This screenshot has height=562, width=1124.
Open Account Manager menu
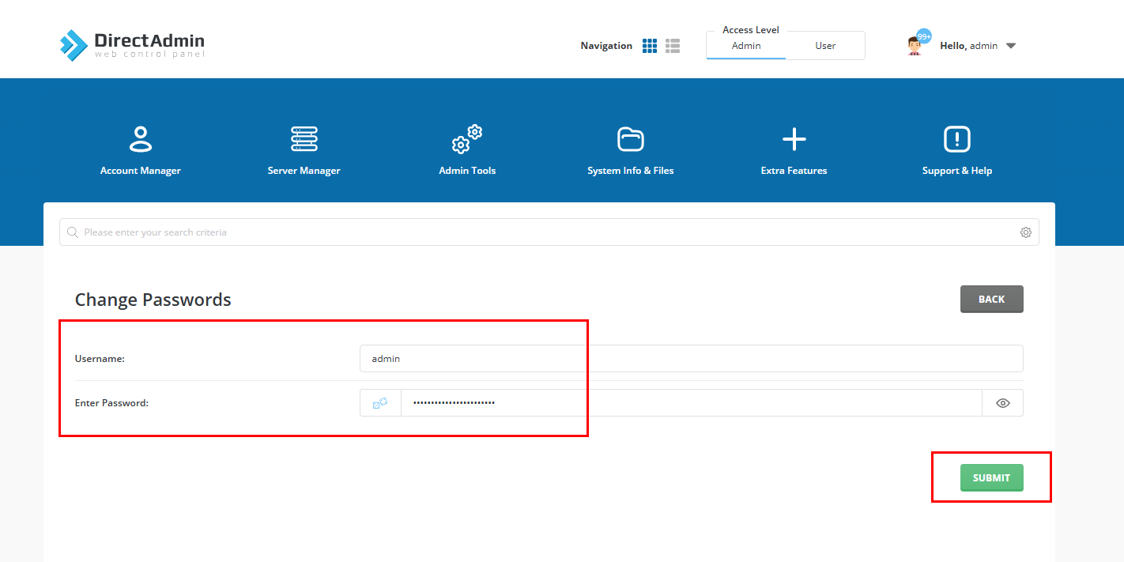[x=141, y=150]
